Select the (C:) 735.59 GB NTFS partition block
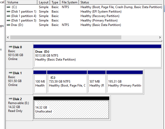 tap(67, 82)
